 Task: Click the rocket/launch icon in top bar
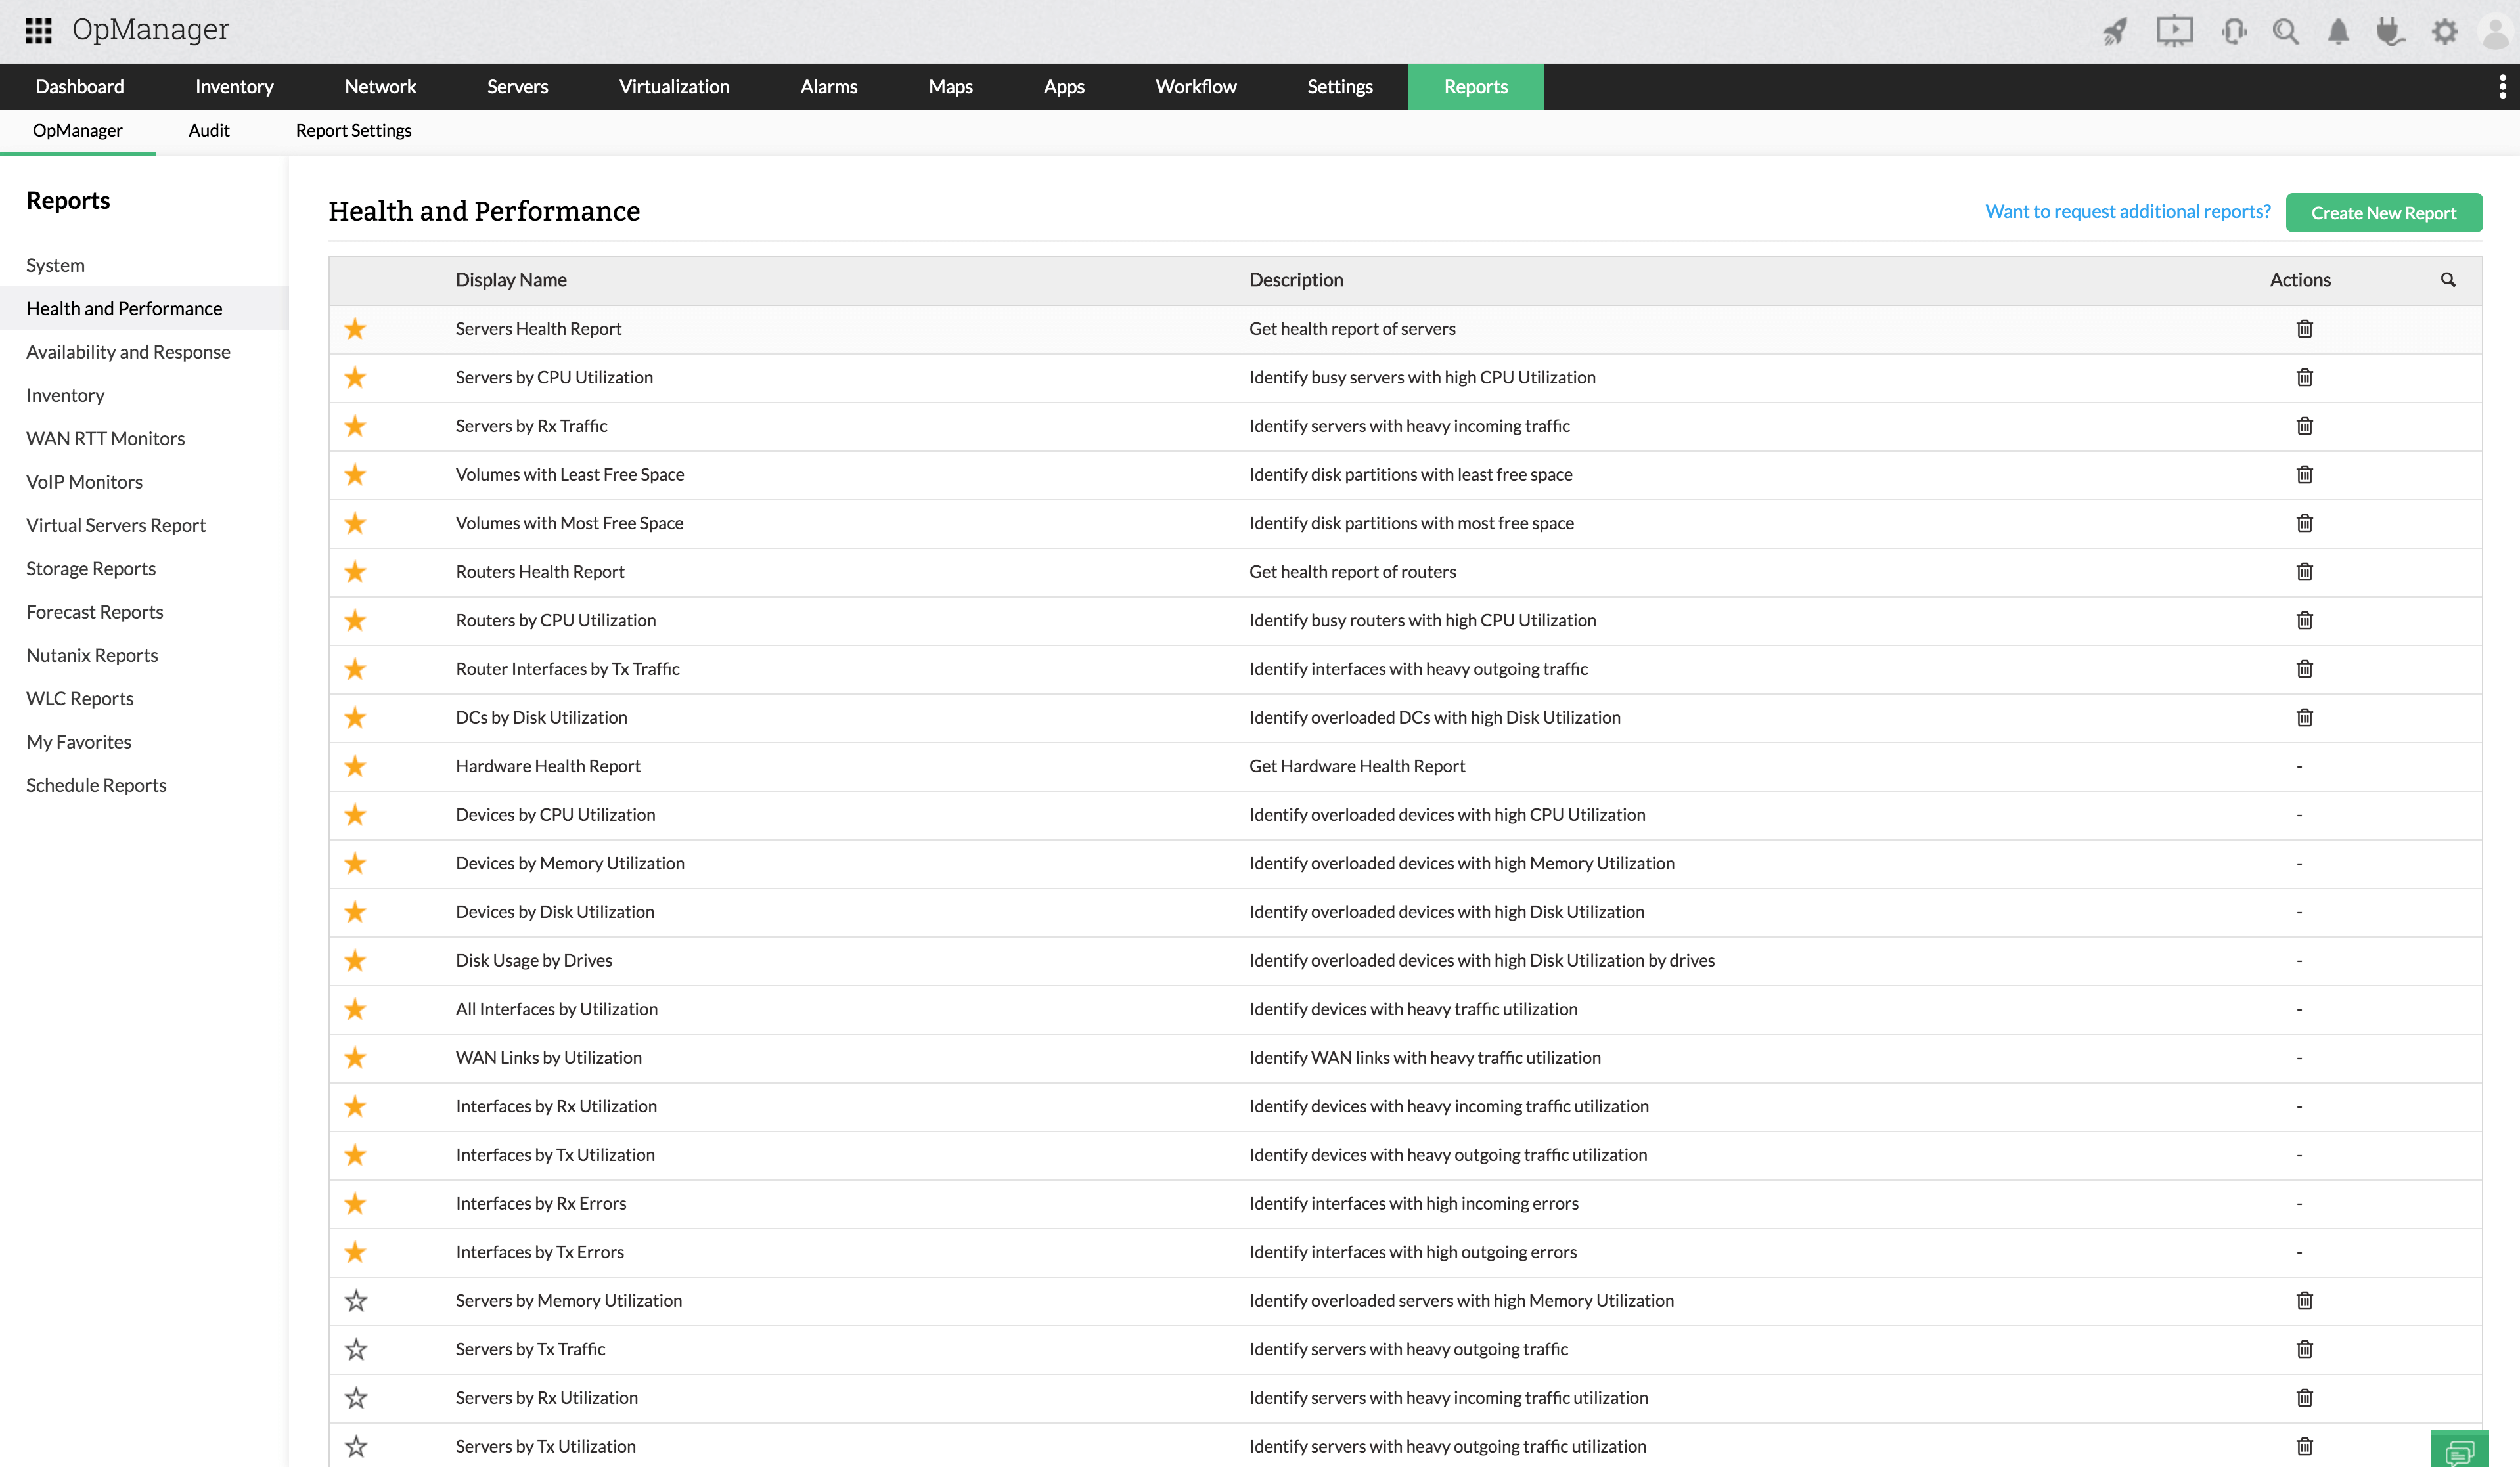[x=2113, y=32]
